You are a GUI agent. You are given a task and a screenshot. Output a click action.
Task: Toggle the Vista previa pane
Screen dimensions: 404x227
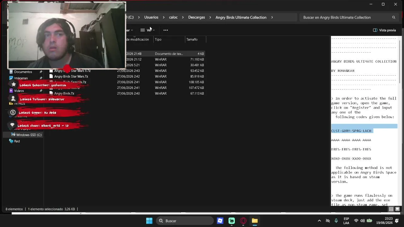(384, 30)
